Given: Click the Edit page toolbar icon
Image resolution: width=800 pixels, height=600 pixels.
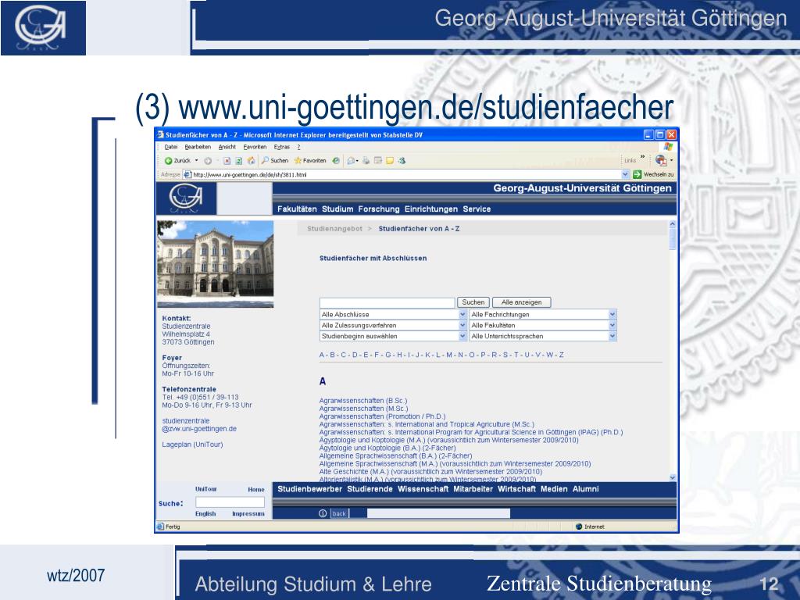Looking at the screenshot, I should click(x=378, y=161).
